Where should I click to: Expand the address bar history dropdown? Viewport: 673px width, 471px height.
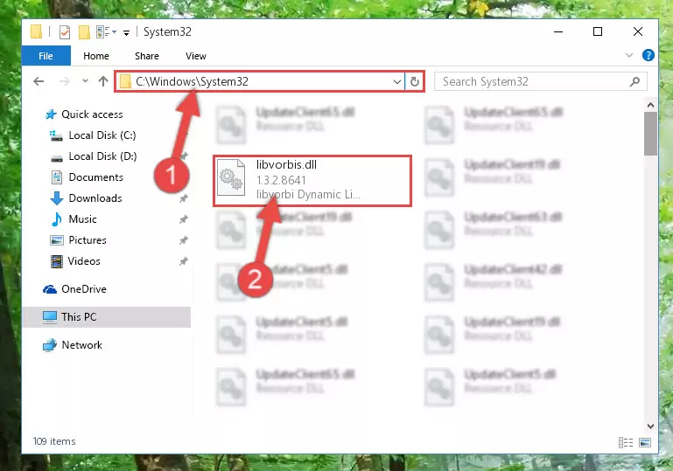tap(397, 81)
